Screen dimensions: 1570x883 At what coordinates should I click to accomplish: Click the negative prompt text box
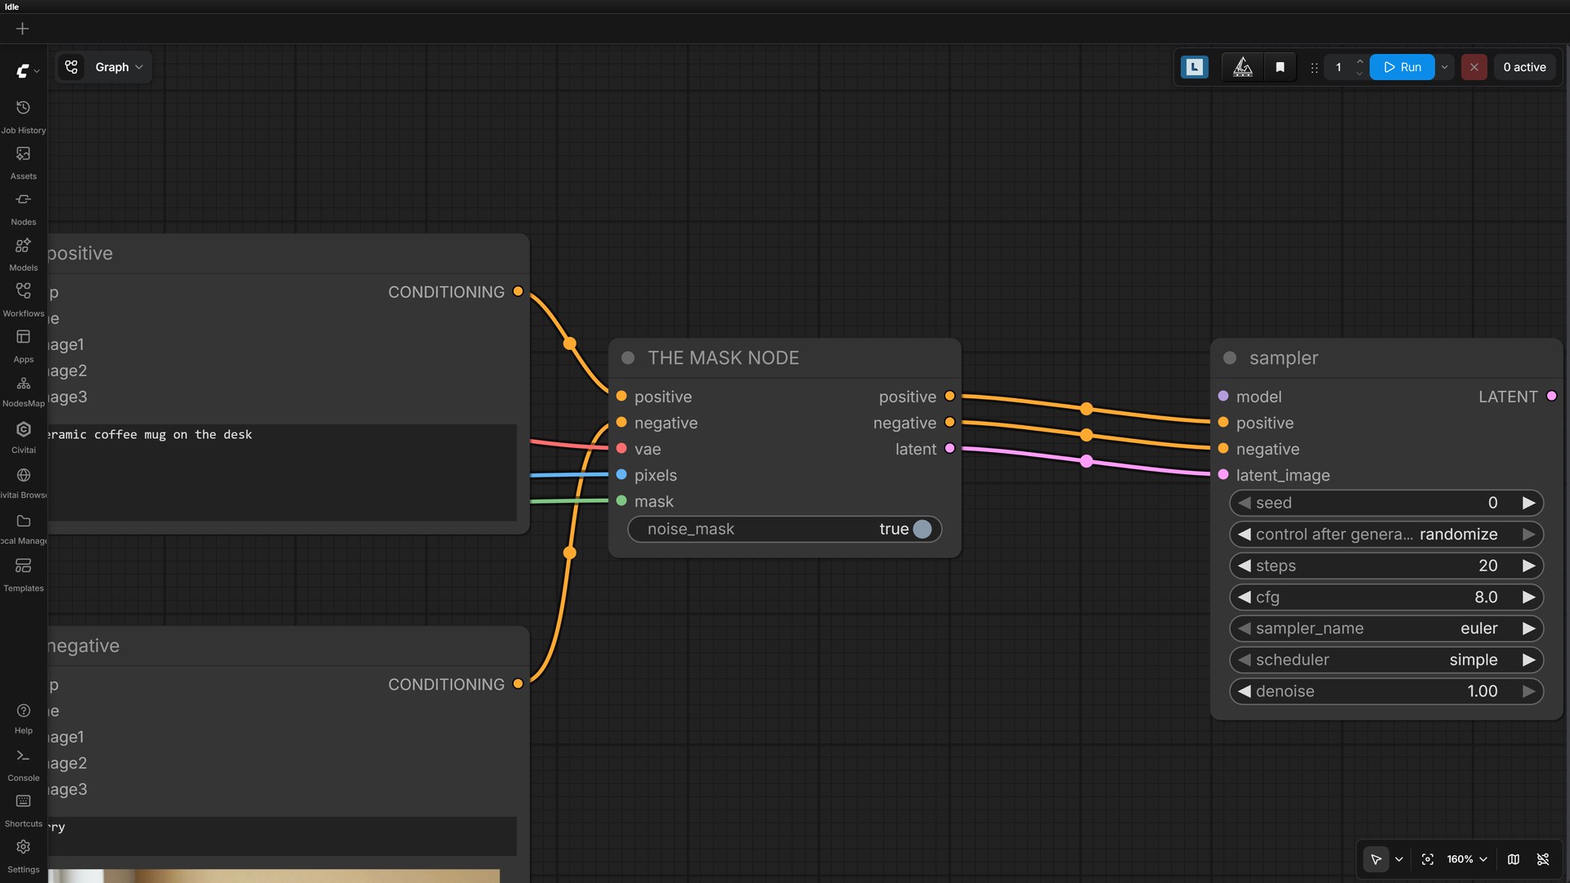(282, 836)
